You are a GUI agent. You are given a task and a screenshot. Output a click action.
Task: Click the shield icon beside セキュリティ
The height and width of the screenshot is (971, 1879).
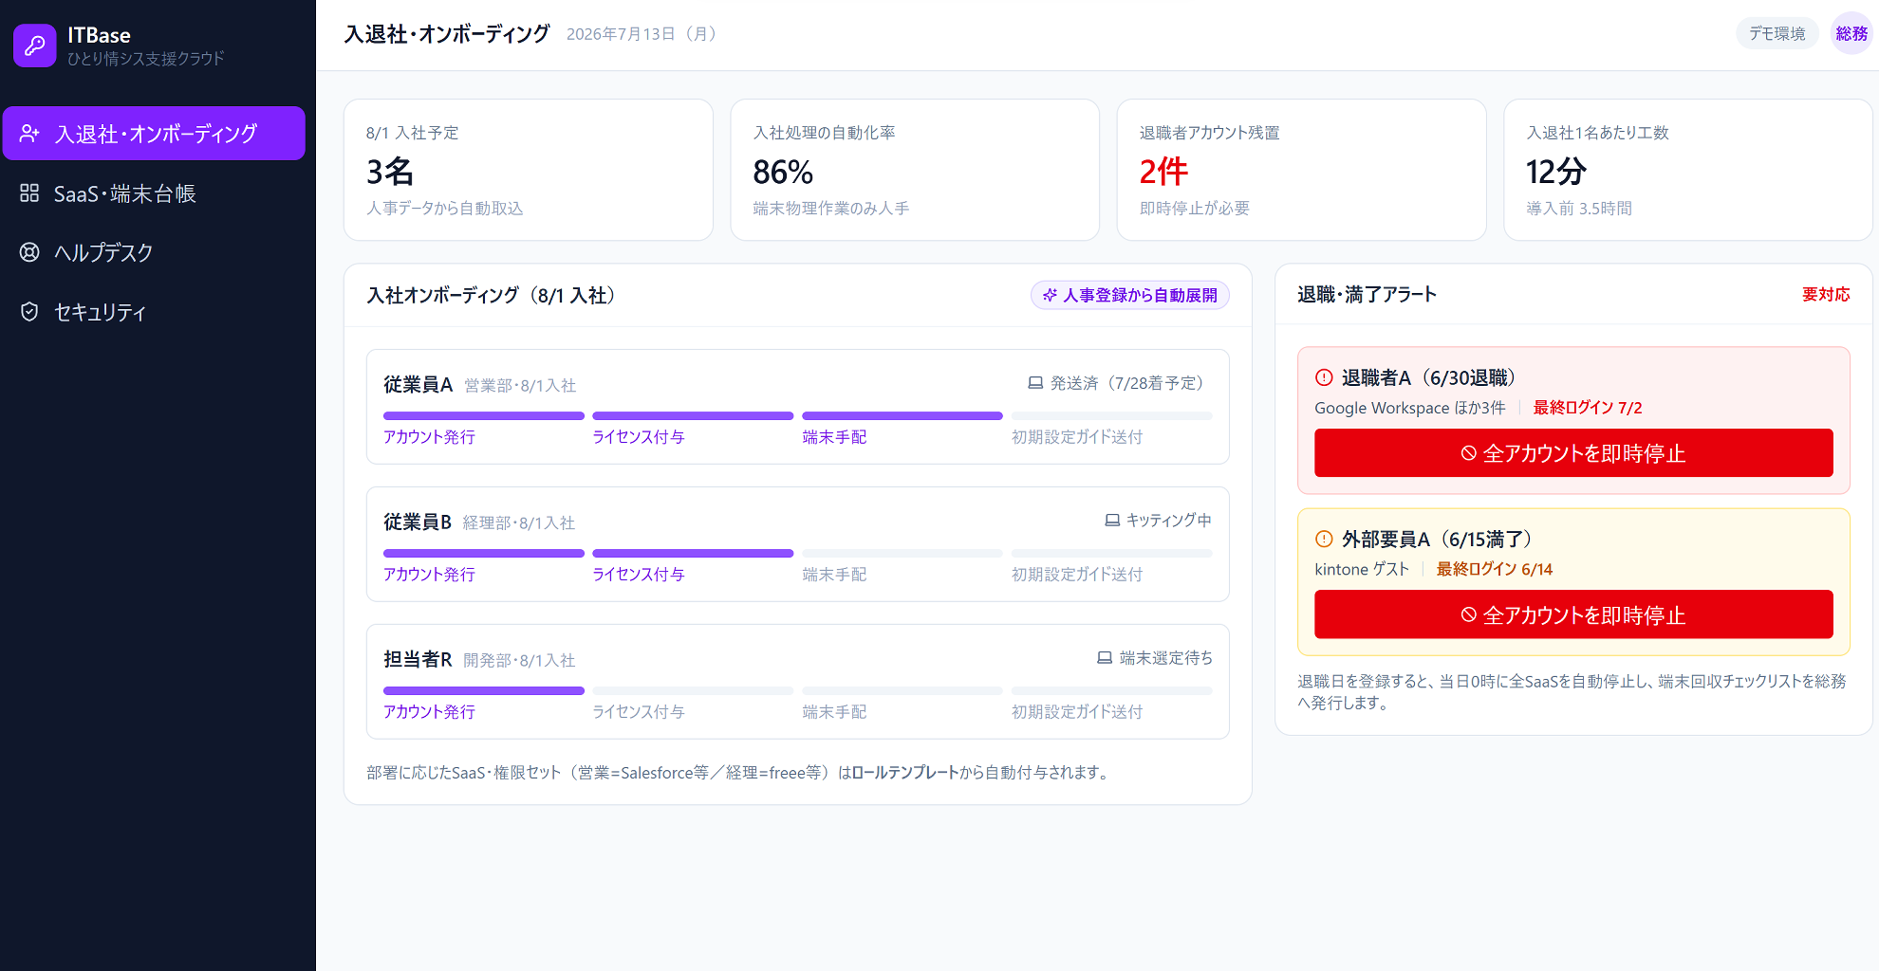29,312
